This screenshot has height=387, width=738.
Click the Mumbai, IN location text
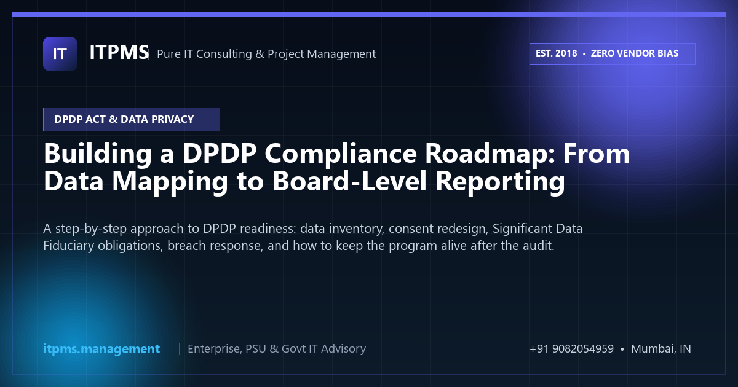tap(661, 349)
